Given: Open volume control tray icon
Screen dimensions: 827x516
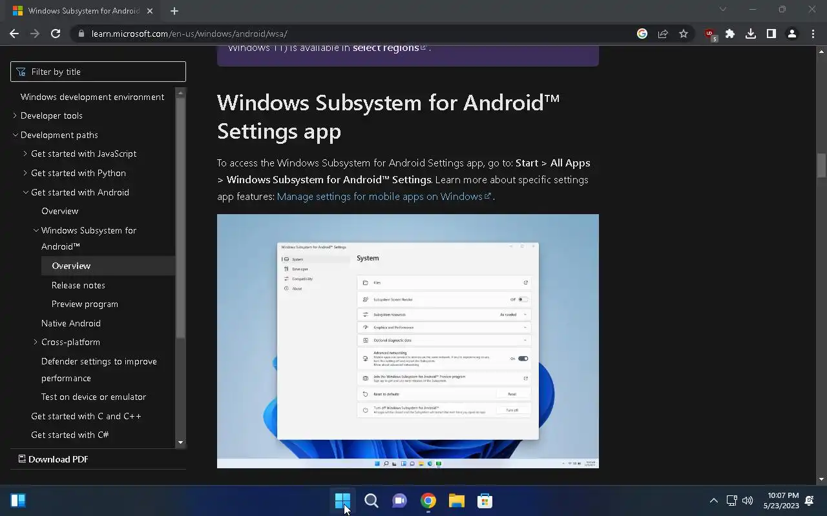Looking at the screenshot, I should (748, 501).
